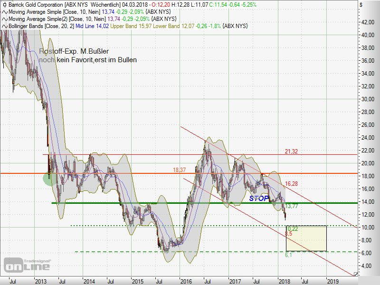Click the Lower Band 12,07 value
Viewport: 380px width, 285px height.
174,26
